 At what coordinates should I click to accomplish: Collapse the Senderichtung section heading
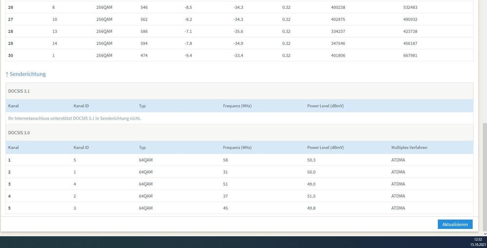(26, 74)
